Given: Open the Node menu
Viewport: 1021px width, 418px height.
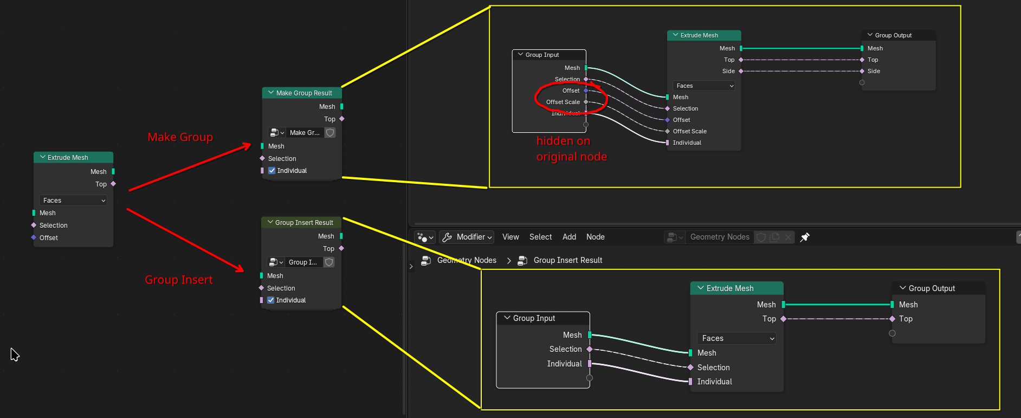Looking at the screenshot, I should click(x=595, y=237).
